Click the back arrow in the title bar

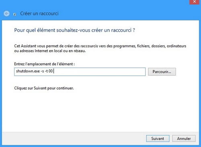6,14
